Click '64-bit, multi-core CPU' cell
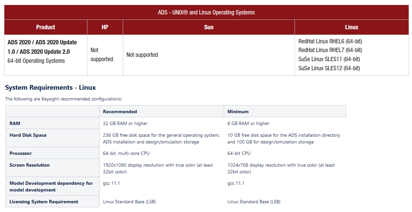 (x=126, y=153)
